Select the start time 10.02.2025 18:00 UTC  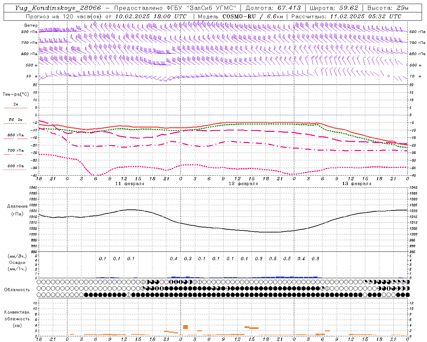(150, 16)
